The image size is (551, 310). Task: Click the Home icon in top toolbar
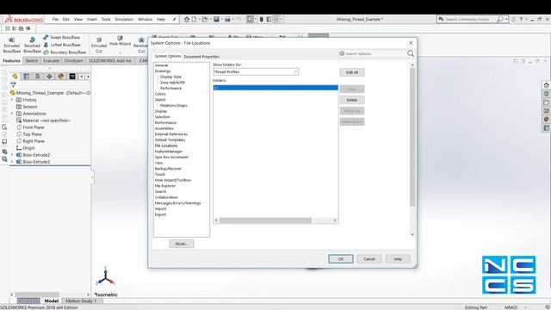(x=187, y=19)
